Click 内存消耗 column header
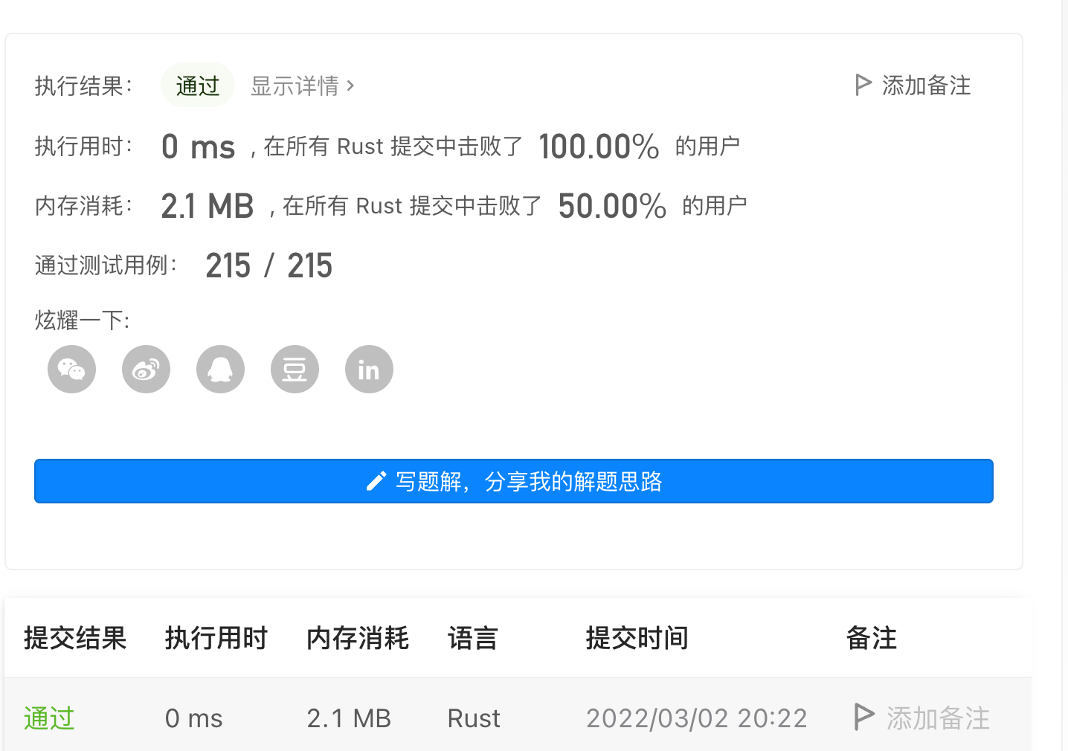 [358, 638]
